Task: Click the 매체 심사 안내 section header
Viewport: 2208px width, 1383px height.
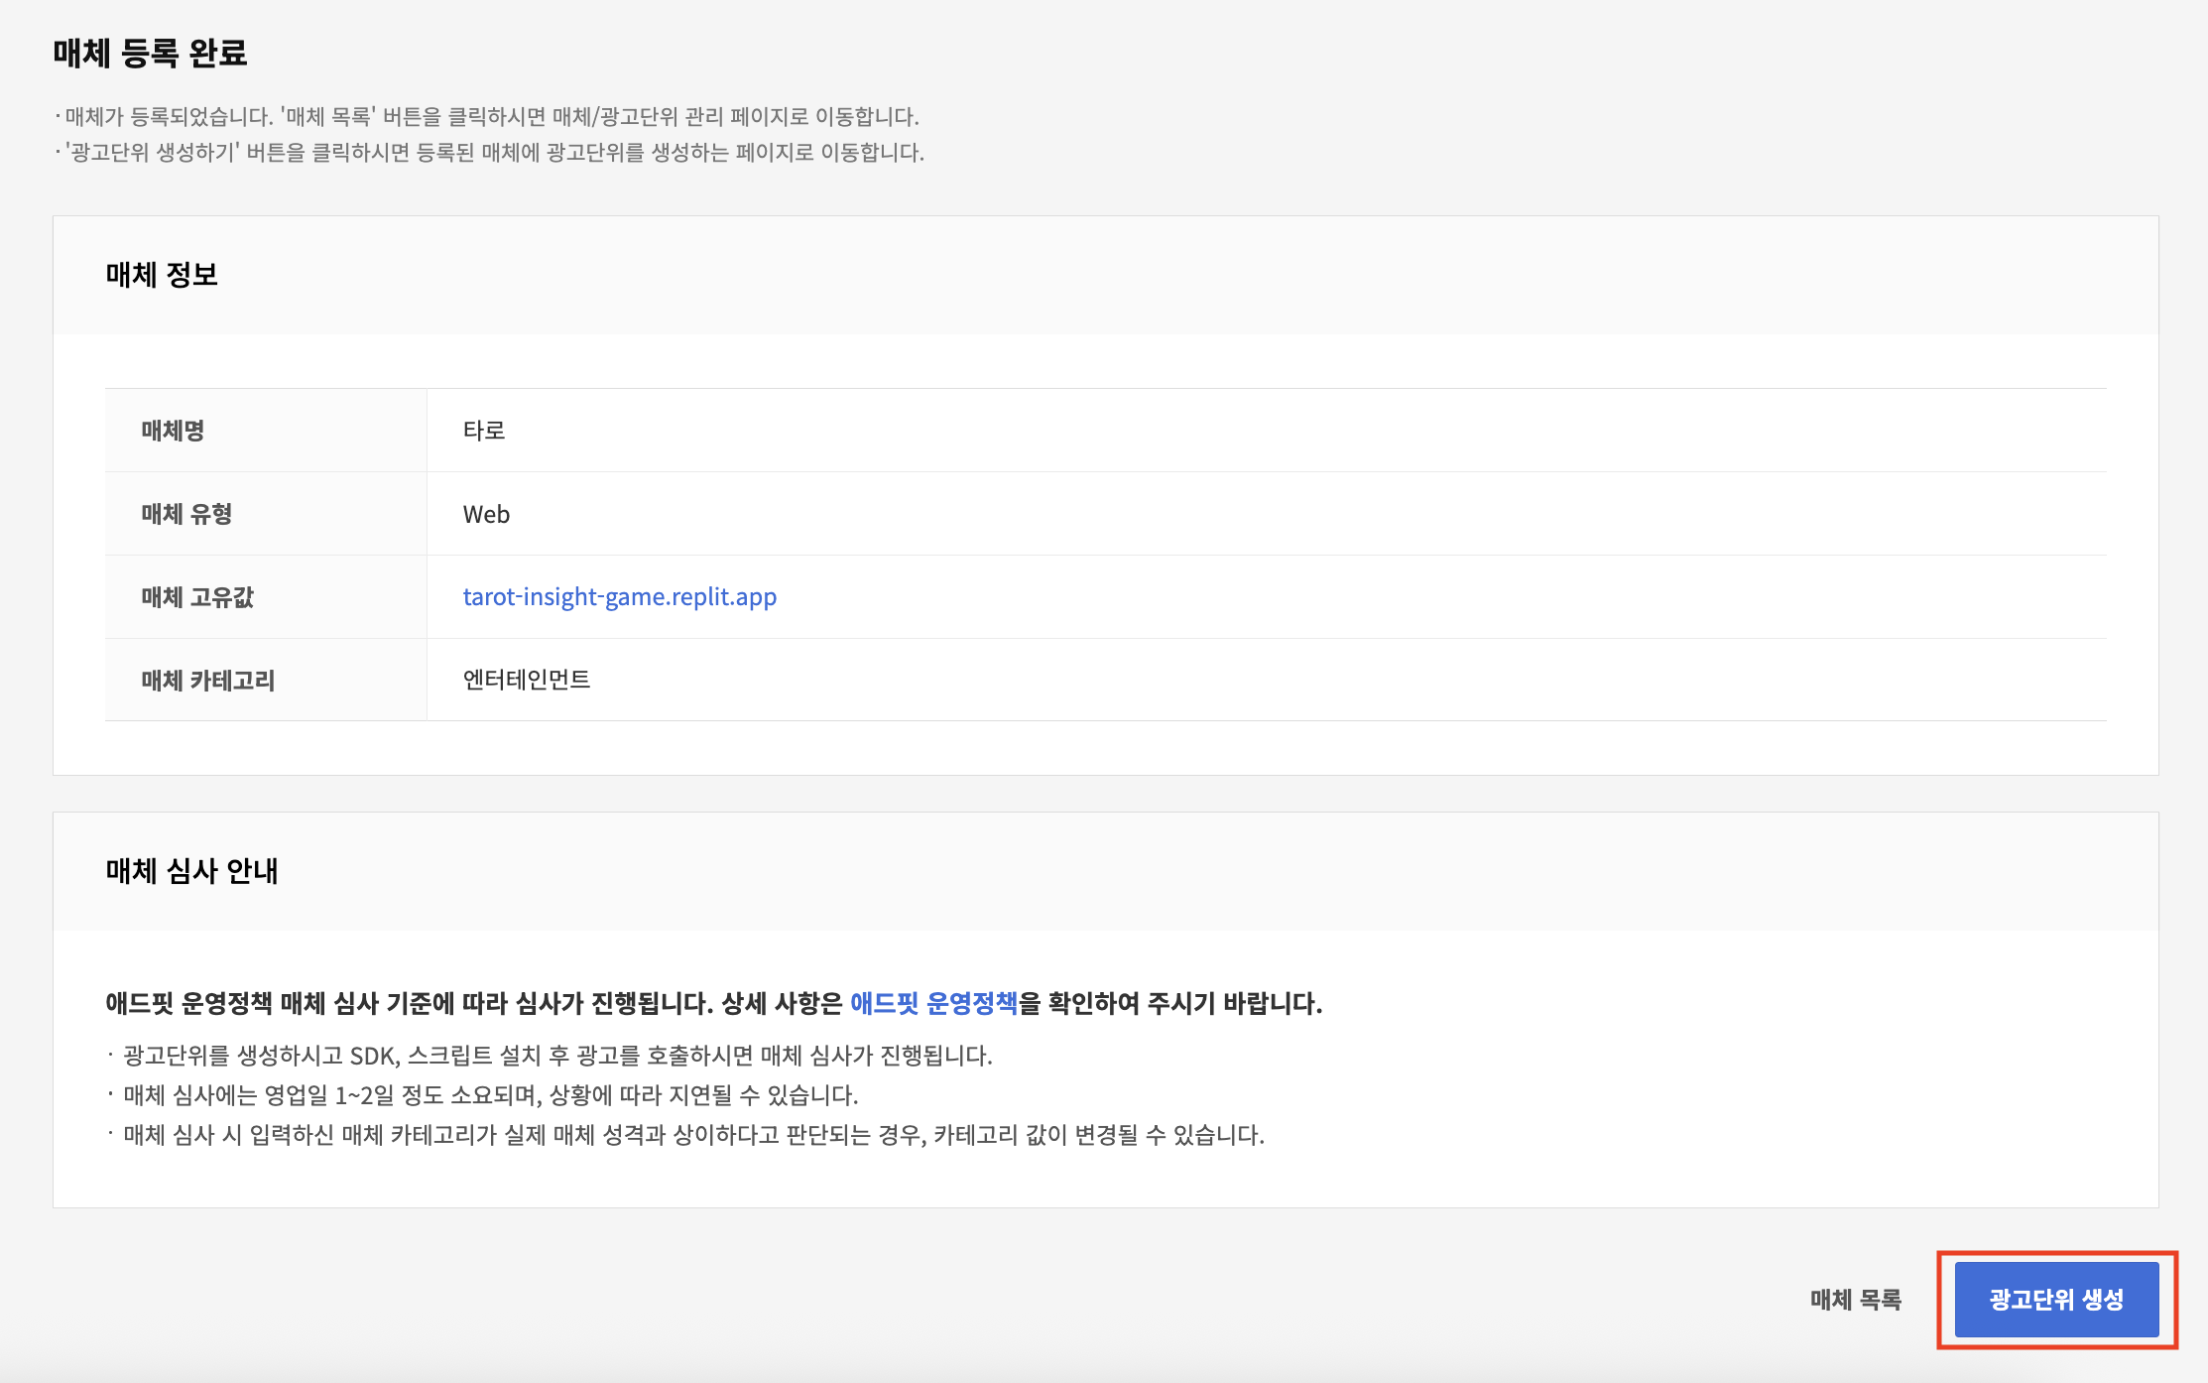Action: click(191, 871)
